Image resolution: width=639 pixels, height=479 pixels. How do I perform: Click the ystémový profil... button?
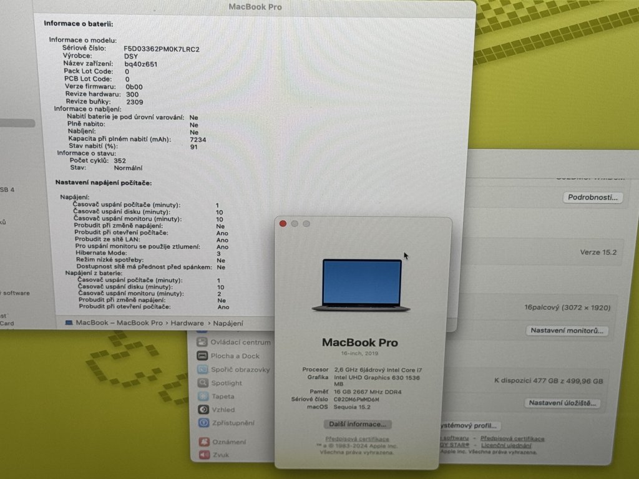click(x=468, y=425)
